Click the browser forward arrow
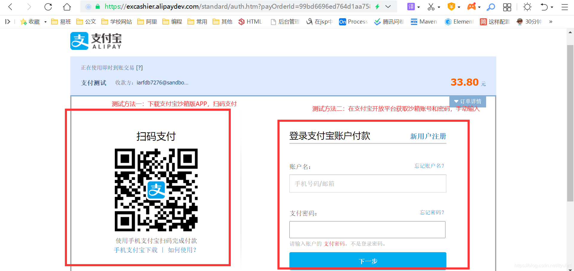This screenshot has height=271, width=574. point(29,7)
